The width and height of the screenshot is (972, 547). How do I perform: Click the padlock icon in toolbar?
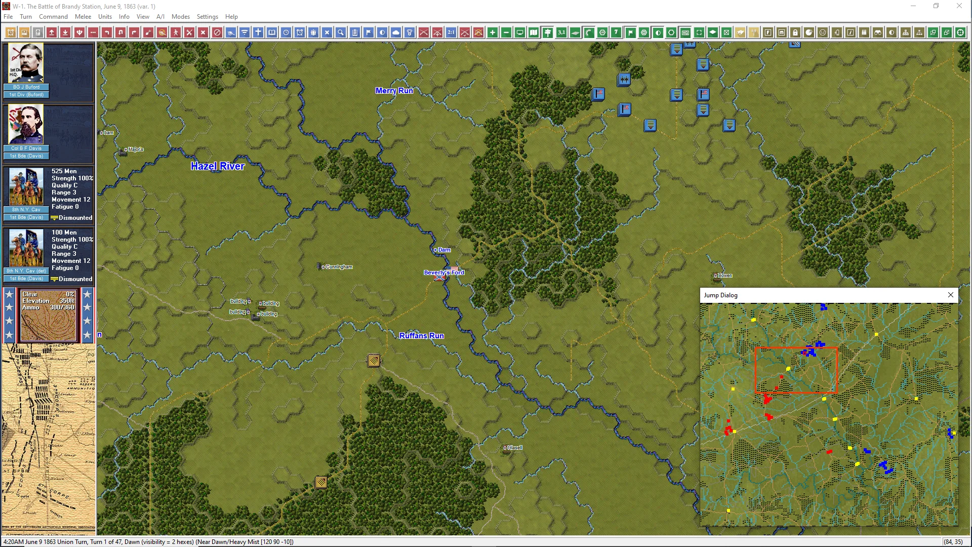click(795, 32)
